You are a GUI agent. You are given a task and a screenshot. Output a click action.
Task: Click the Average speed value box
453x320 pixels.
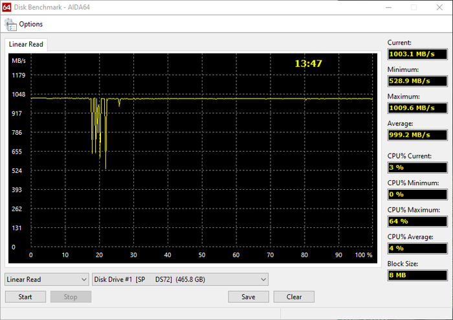[x=417, y=135]
